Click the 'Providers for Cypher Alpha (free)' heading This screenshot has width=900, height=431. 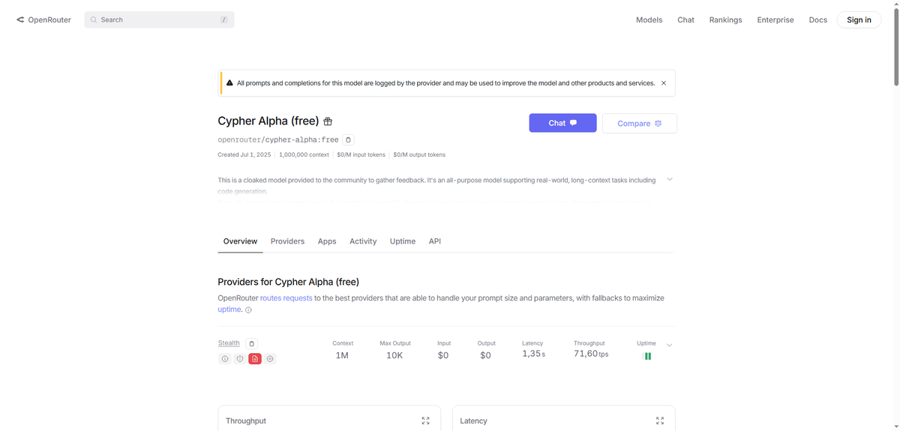(x=288, y=282)
